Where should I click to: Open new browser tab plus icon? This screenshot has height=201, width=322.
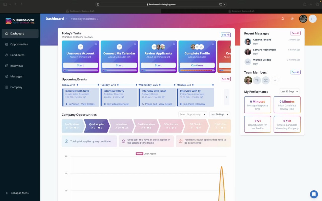(x=311, y=4)
